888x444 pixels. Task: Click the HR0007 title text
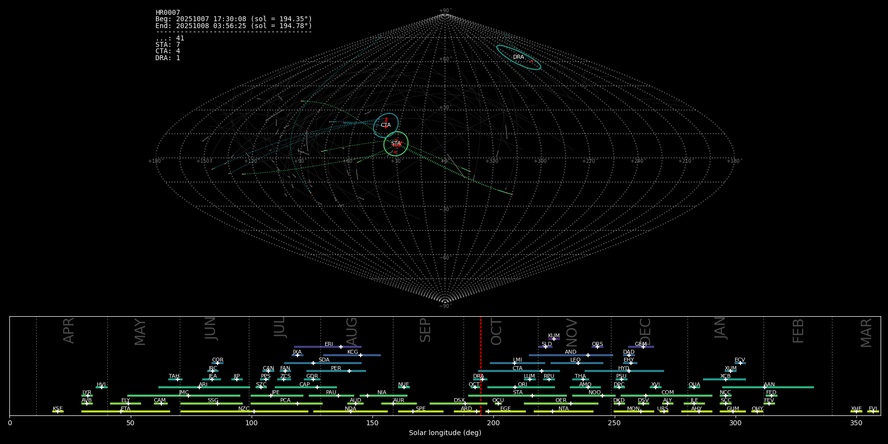pos(168,12)
